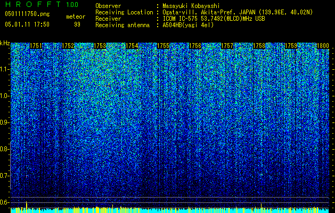The image size is (335, 213).
Task: Click the 1751 time marker
Action: [36, 46]
